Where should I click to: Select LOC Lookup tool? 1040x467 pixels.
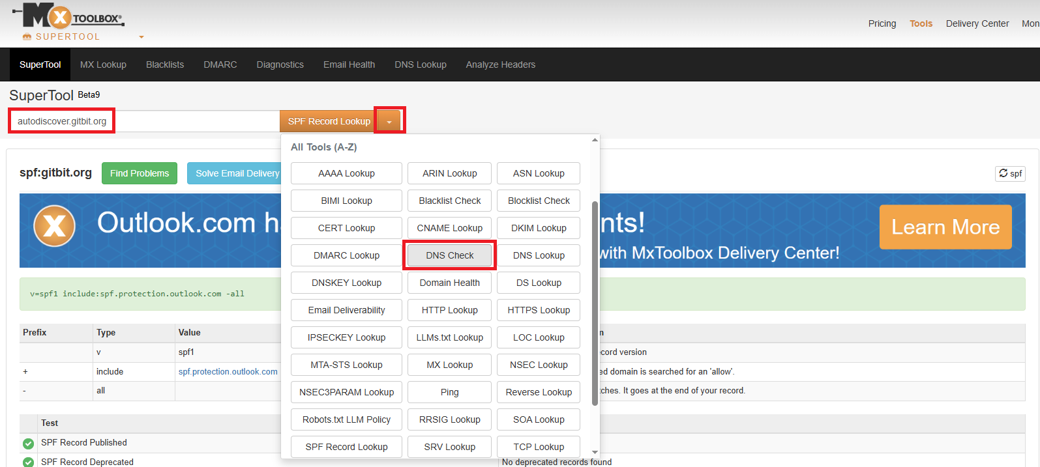click(539, 337)
